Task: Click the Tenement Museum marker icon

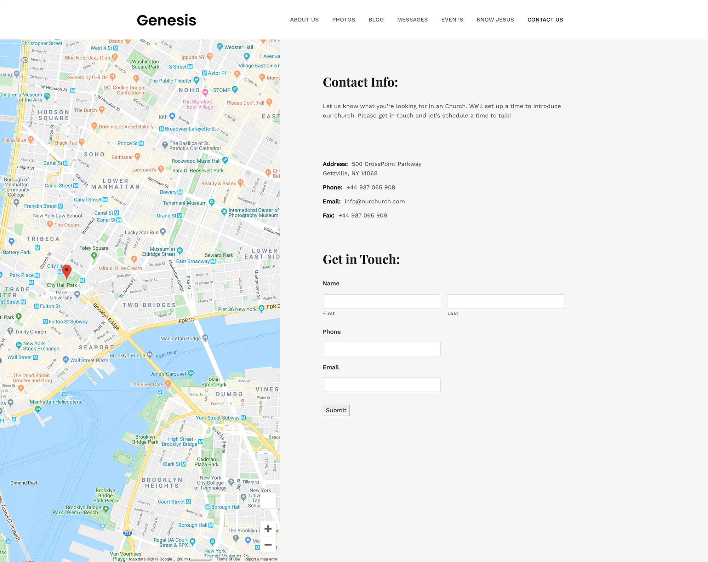Action: [211, 202]
